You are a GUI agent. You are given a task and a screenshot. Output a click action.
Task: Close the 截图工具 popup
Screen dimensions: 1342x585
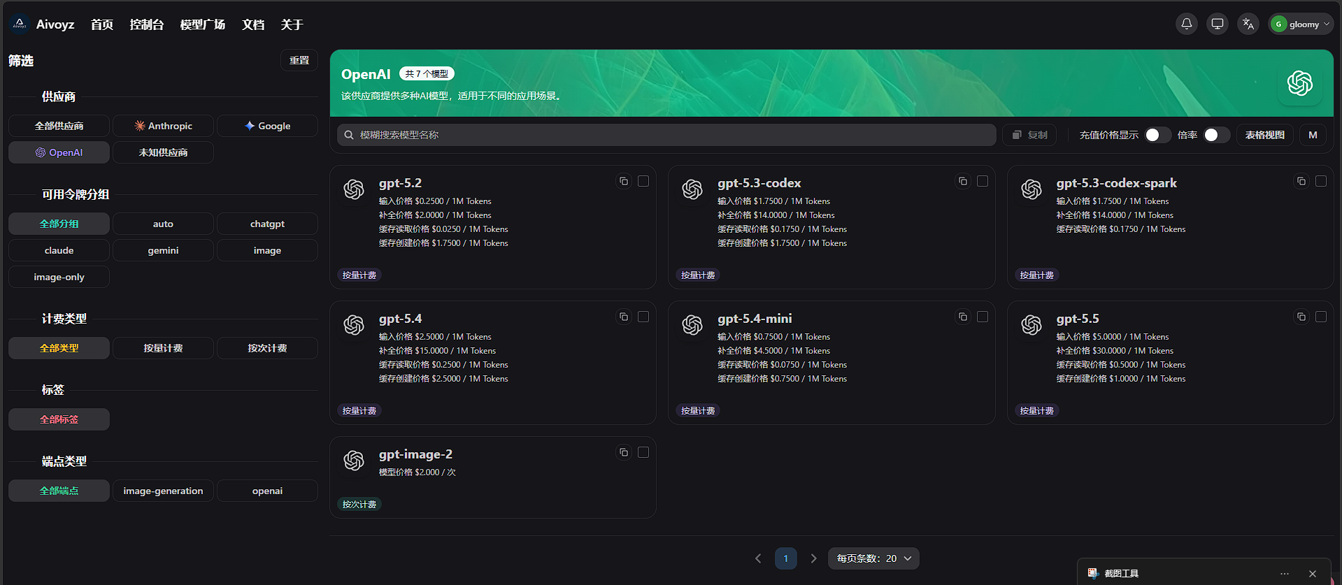pyautogui.click(x=1313, y=573)
